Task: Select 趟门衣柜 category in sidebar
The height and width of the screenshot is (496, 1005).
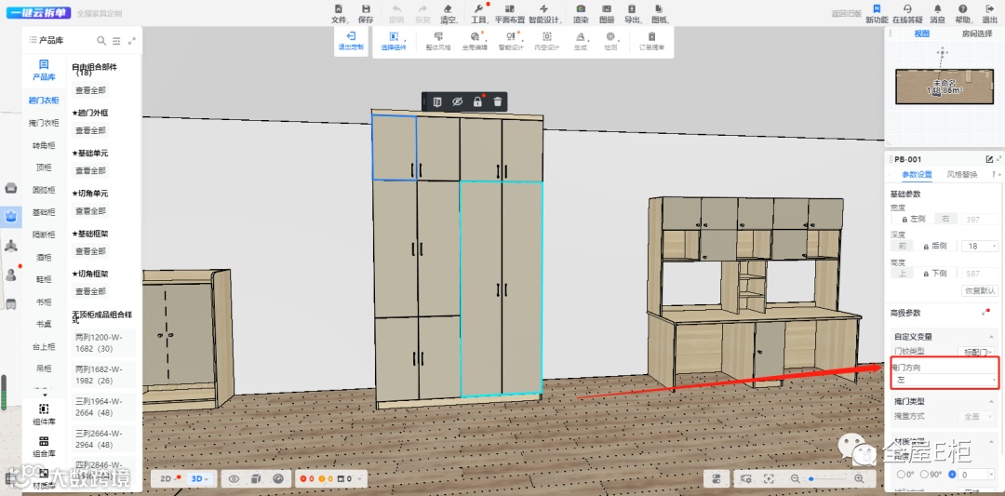Action: [44, 101]
